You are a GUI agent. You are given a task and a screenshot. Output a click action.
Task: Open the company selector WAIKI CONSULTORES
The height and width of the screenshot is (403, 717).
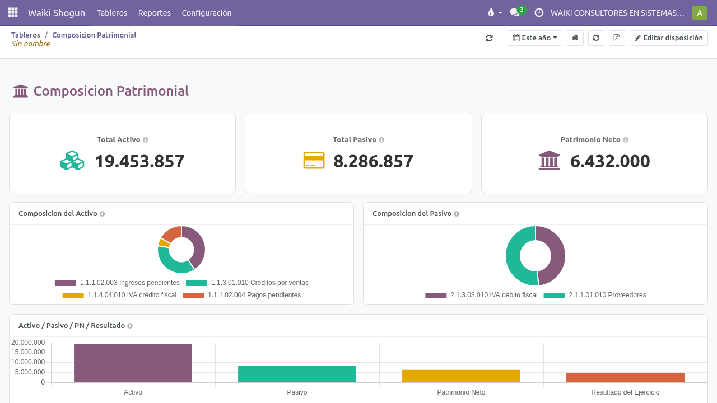[x=617, y=12]
